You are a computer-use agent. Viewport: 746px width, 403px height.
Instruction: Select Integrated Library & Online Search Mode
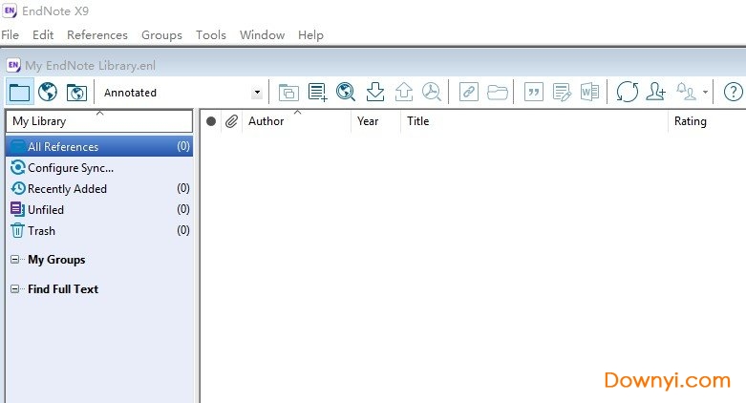[x=76, y=92]
